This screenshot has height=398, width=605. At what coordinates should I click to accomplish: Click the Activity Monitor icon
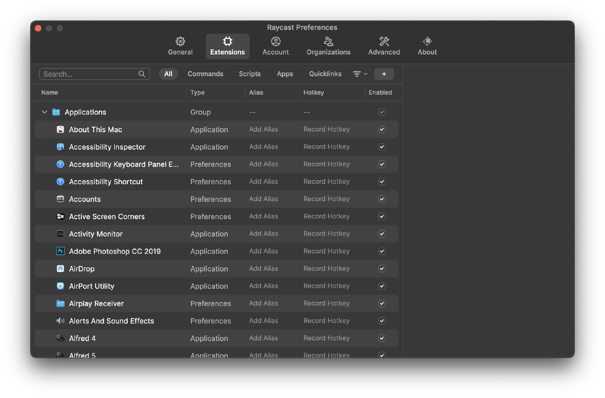60,234
